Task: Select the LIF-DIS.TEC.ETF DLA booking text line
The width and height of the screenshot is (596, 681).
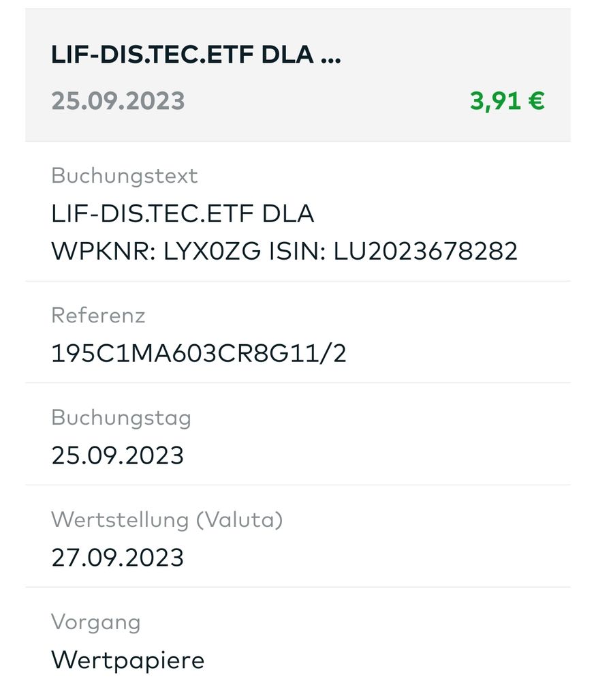Action: 183,214
